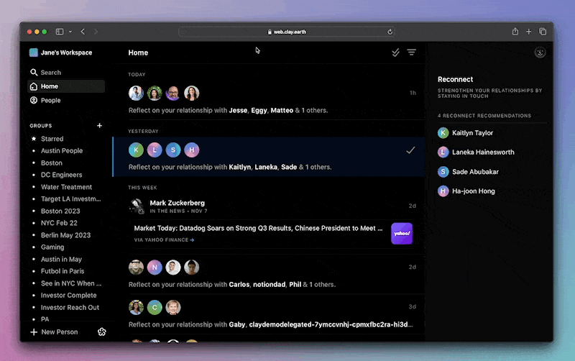This screenshot has height=361, width=575.
Task: Select Water Treatment group
Action: click(66, 187)
